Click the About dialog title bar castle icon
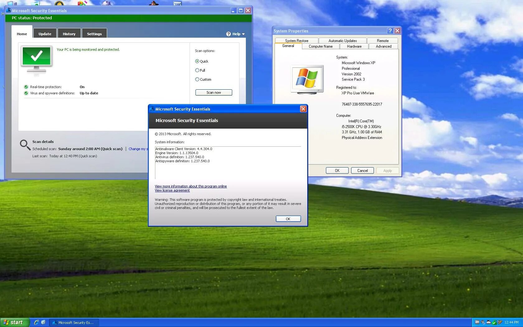 pyautogui.click(x=152, y=109)
